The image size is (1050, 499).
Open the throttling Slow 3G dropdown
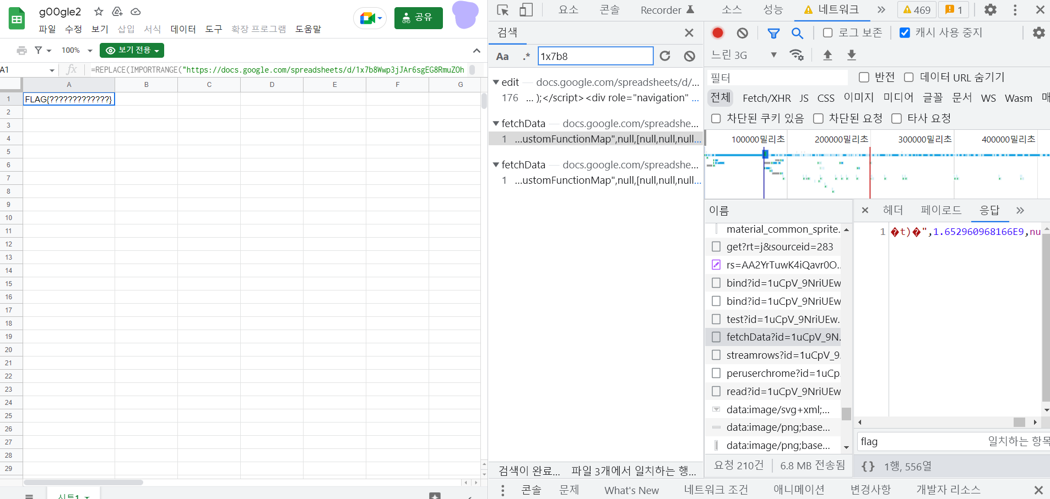(745, 54)
